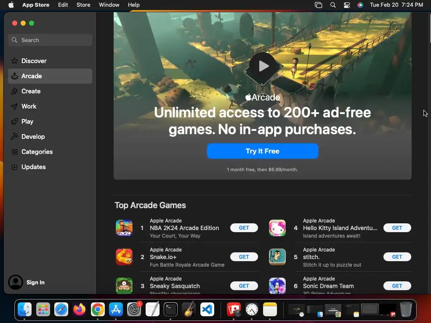Open the Store menu
Viewport: 431px width, 323px height.
[83, 5]
